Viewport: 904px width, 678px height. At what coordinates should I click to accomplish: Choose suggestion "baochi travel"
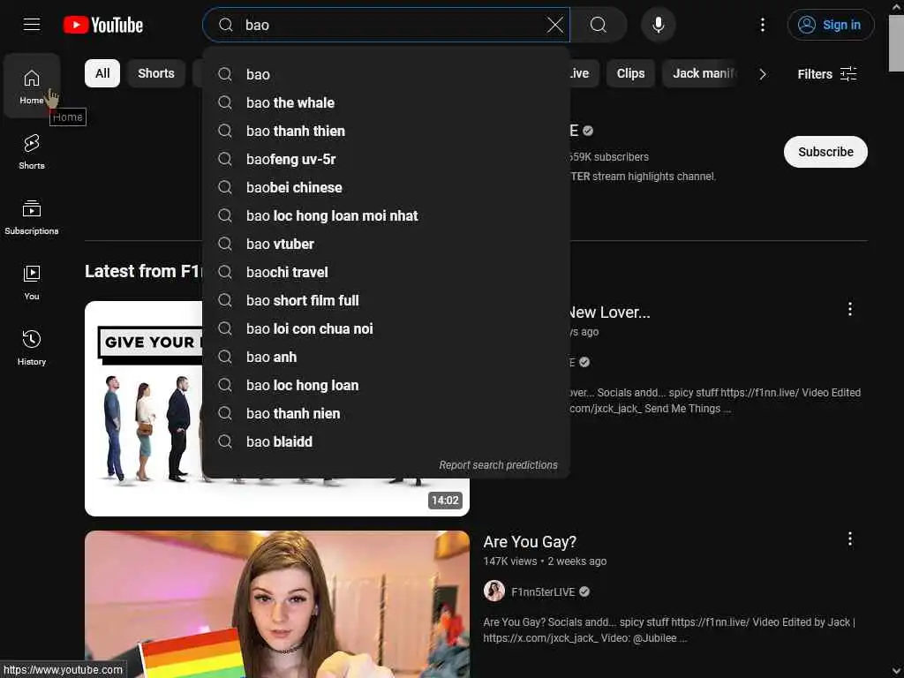pyautogui.click(x=386, y=272)
